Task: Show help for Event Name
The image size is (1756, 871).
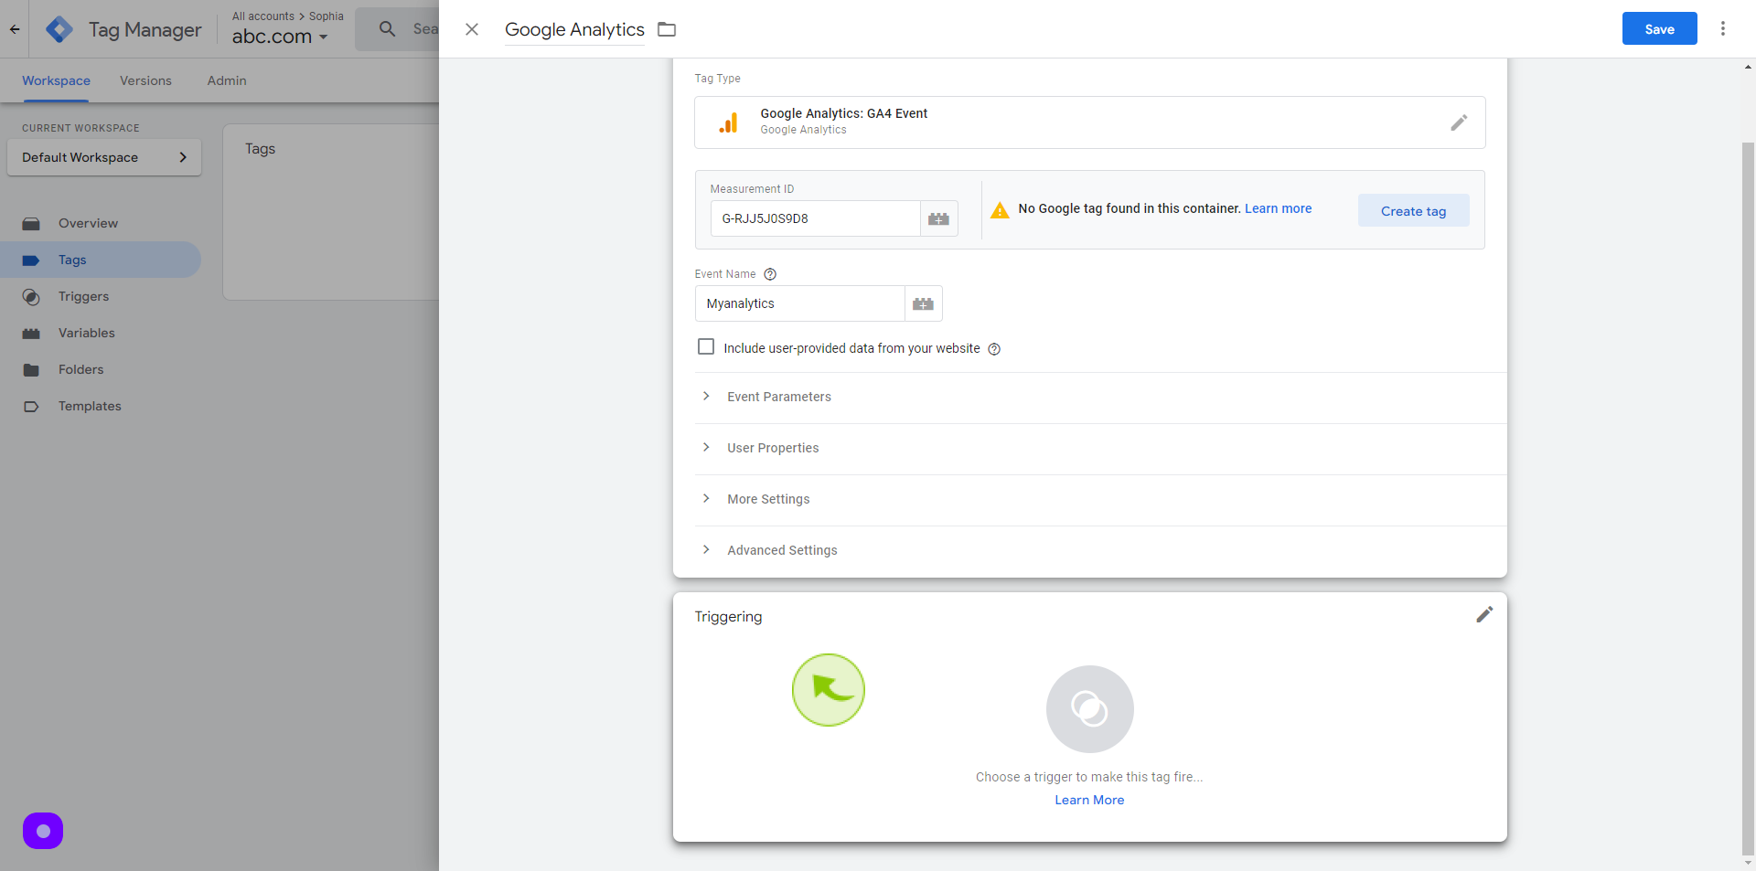Action: click(770, 274)
